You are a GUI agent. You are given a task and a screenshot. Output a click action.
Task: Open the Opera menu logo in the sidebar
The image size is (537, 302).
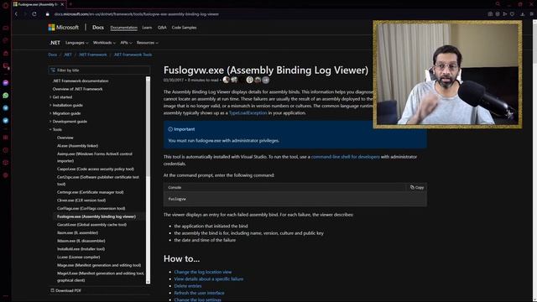click(x=6, y=5)
